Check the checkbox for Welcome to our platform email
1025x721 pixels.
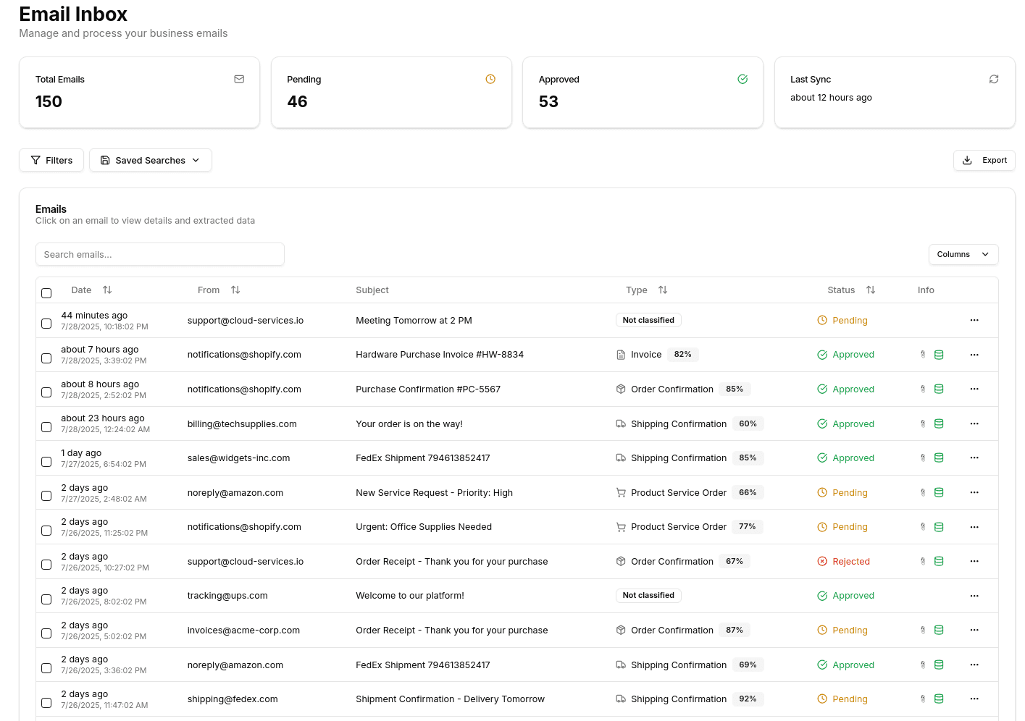[46, 599]
